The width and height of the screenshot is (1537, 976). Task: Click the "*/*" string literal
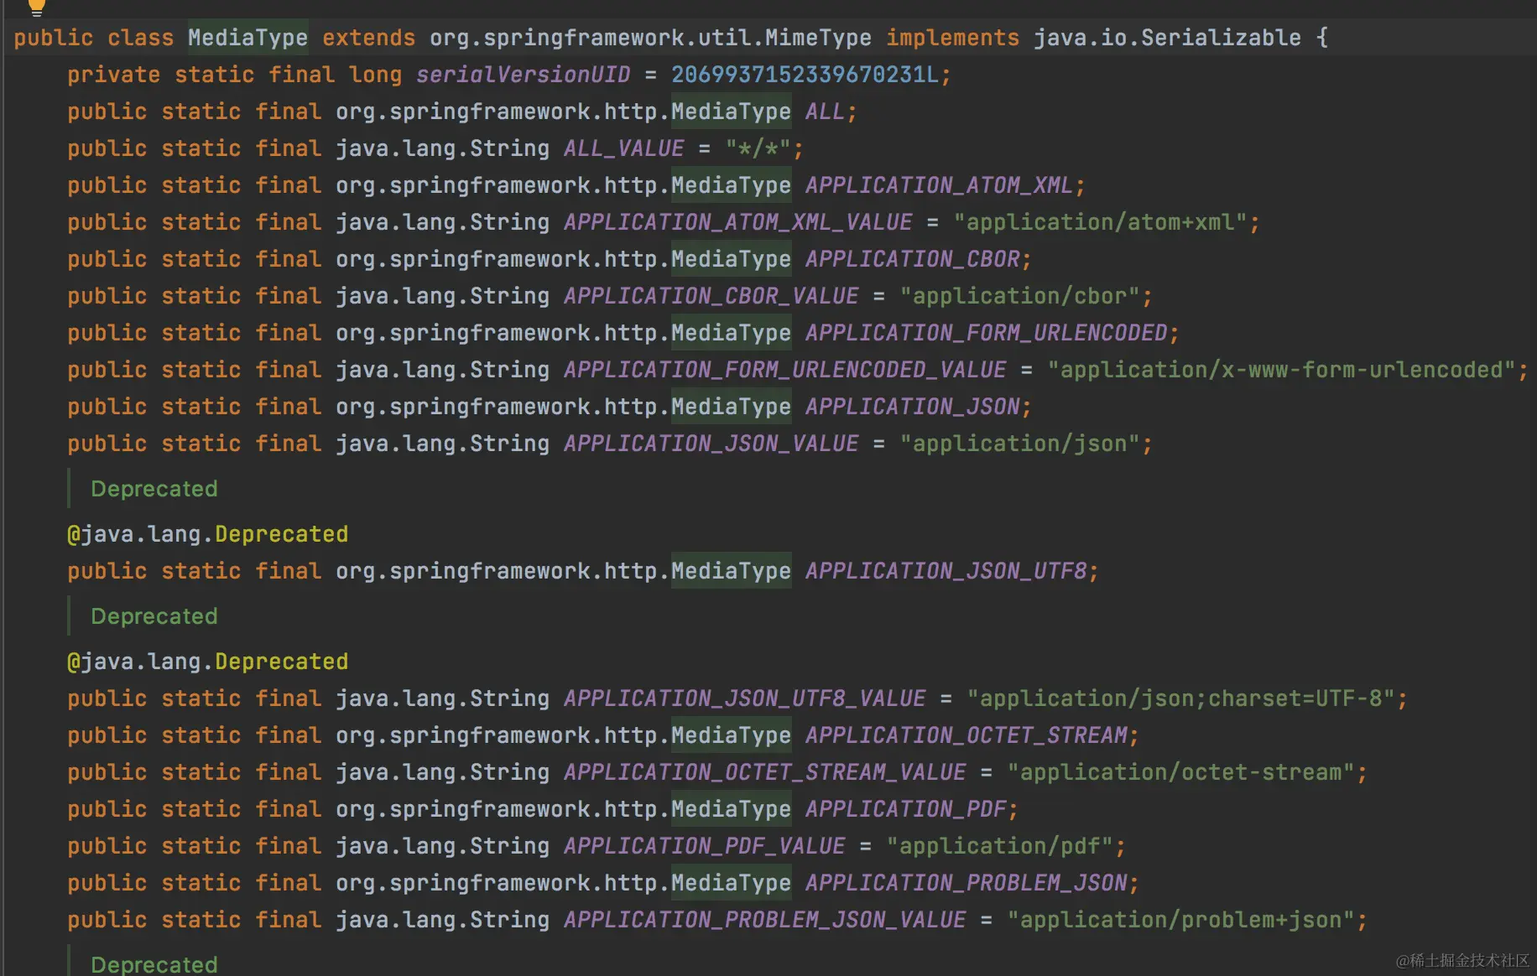click(x=758, y=148)
